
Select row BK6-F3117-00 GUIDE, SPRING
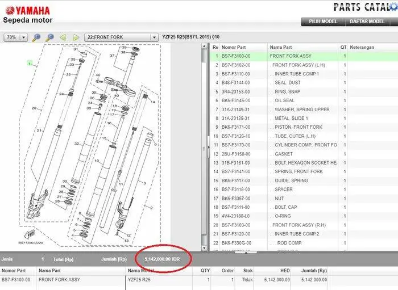click(x=304, y=180)
